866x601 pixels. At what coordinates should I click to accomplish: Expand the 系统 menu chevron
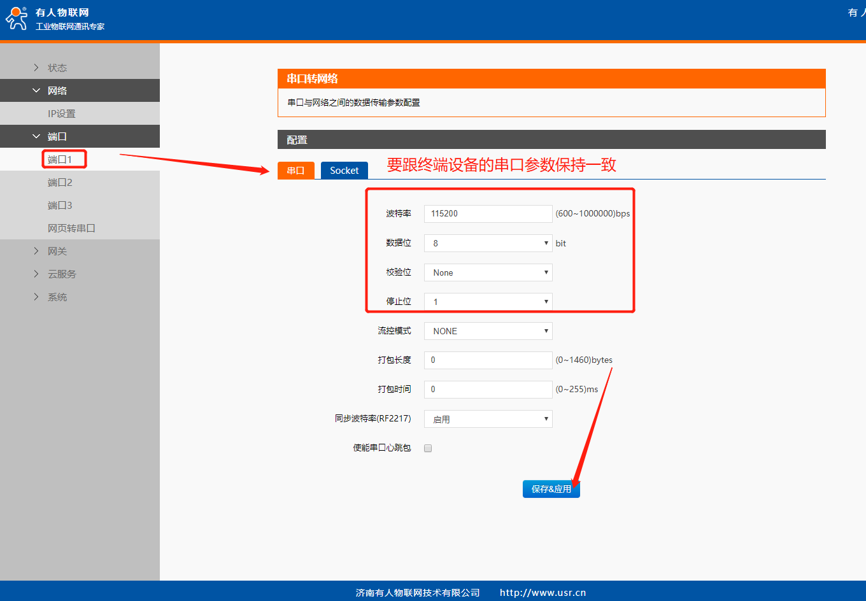(36, 297)
